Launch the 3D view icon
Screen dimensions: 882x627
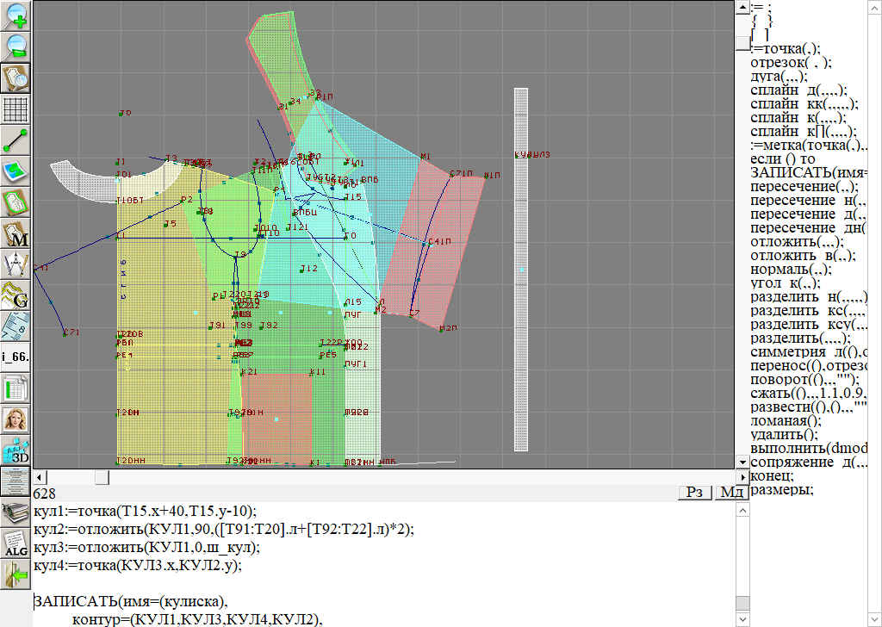coord(16,450)
